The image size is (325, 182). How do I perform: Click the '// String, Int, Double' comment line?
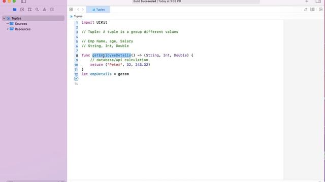105,46
